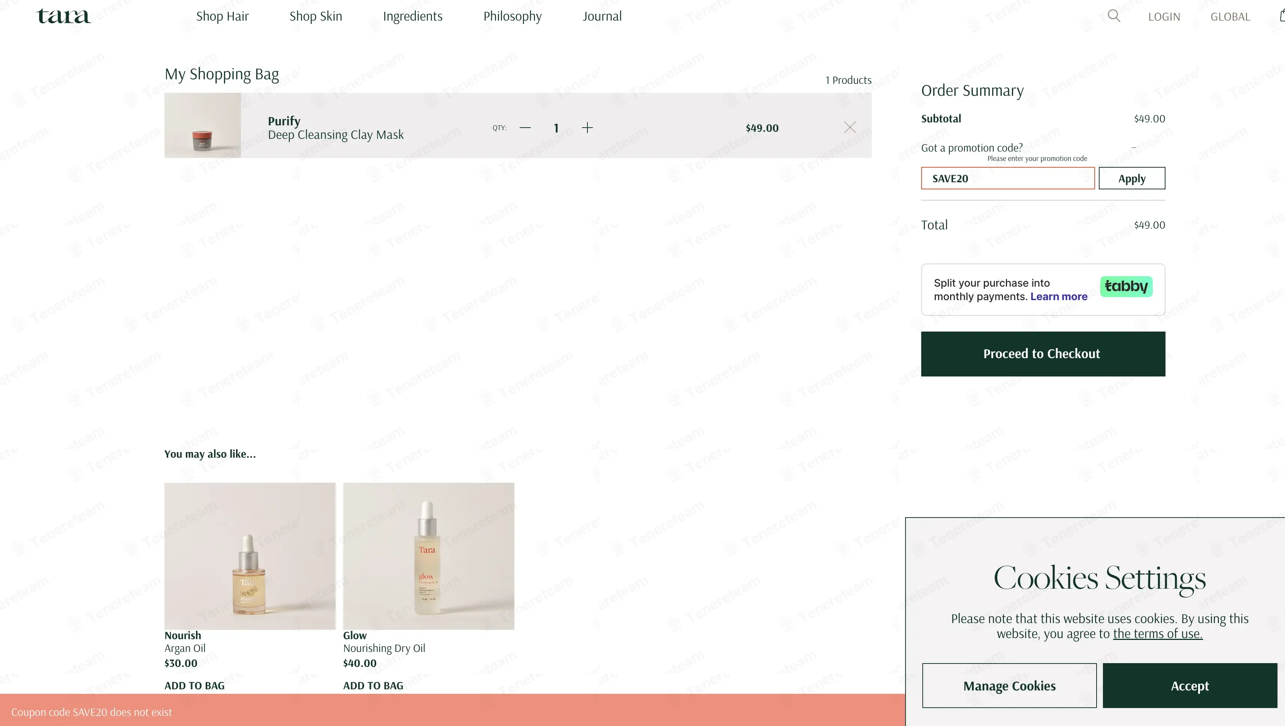This screenshot has height=726, width=1285.
Task: Go to the Ingredients menu item
Action: tap(413, 16)
